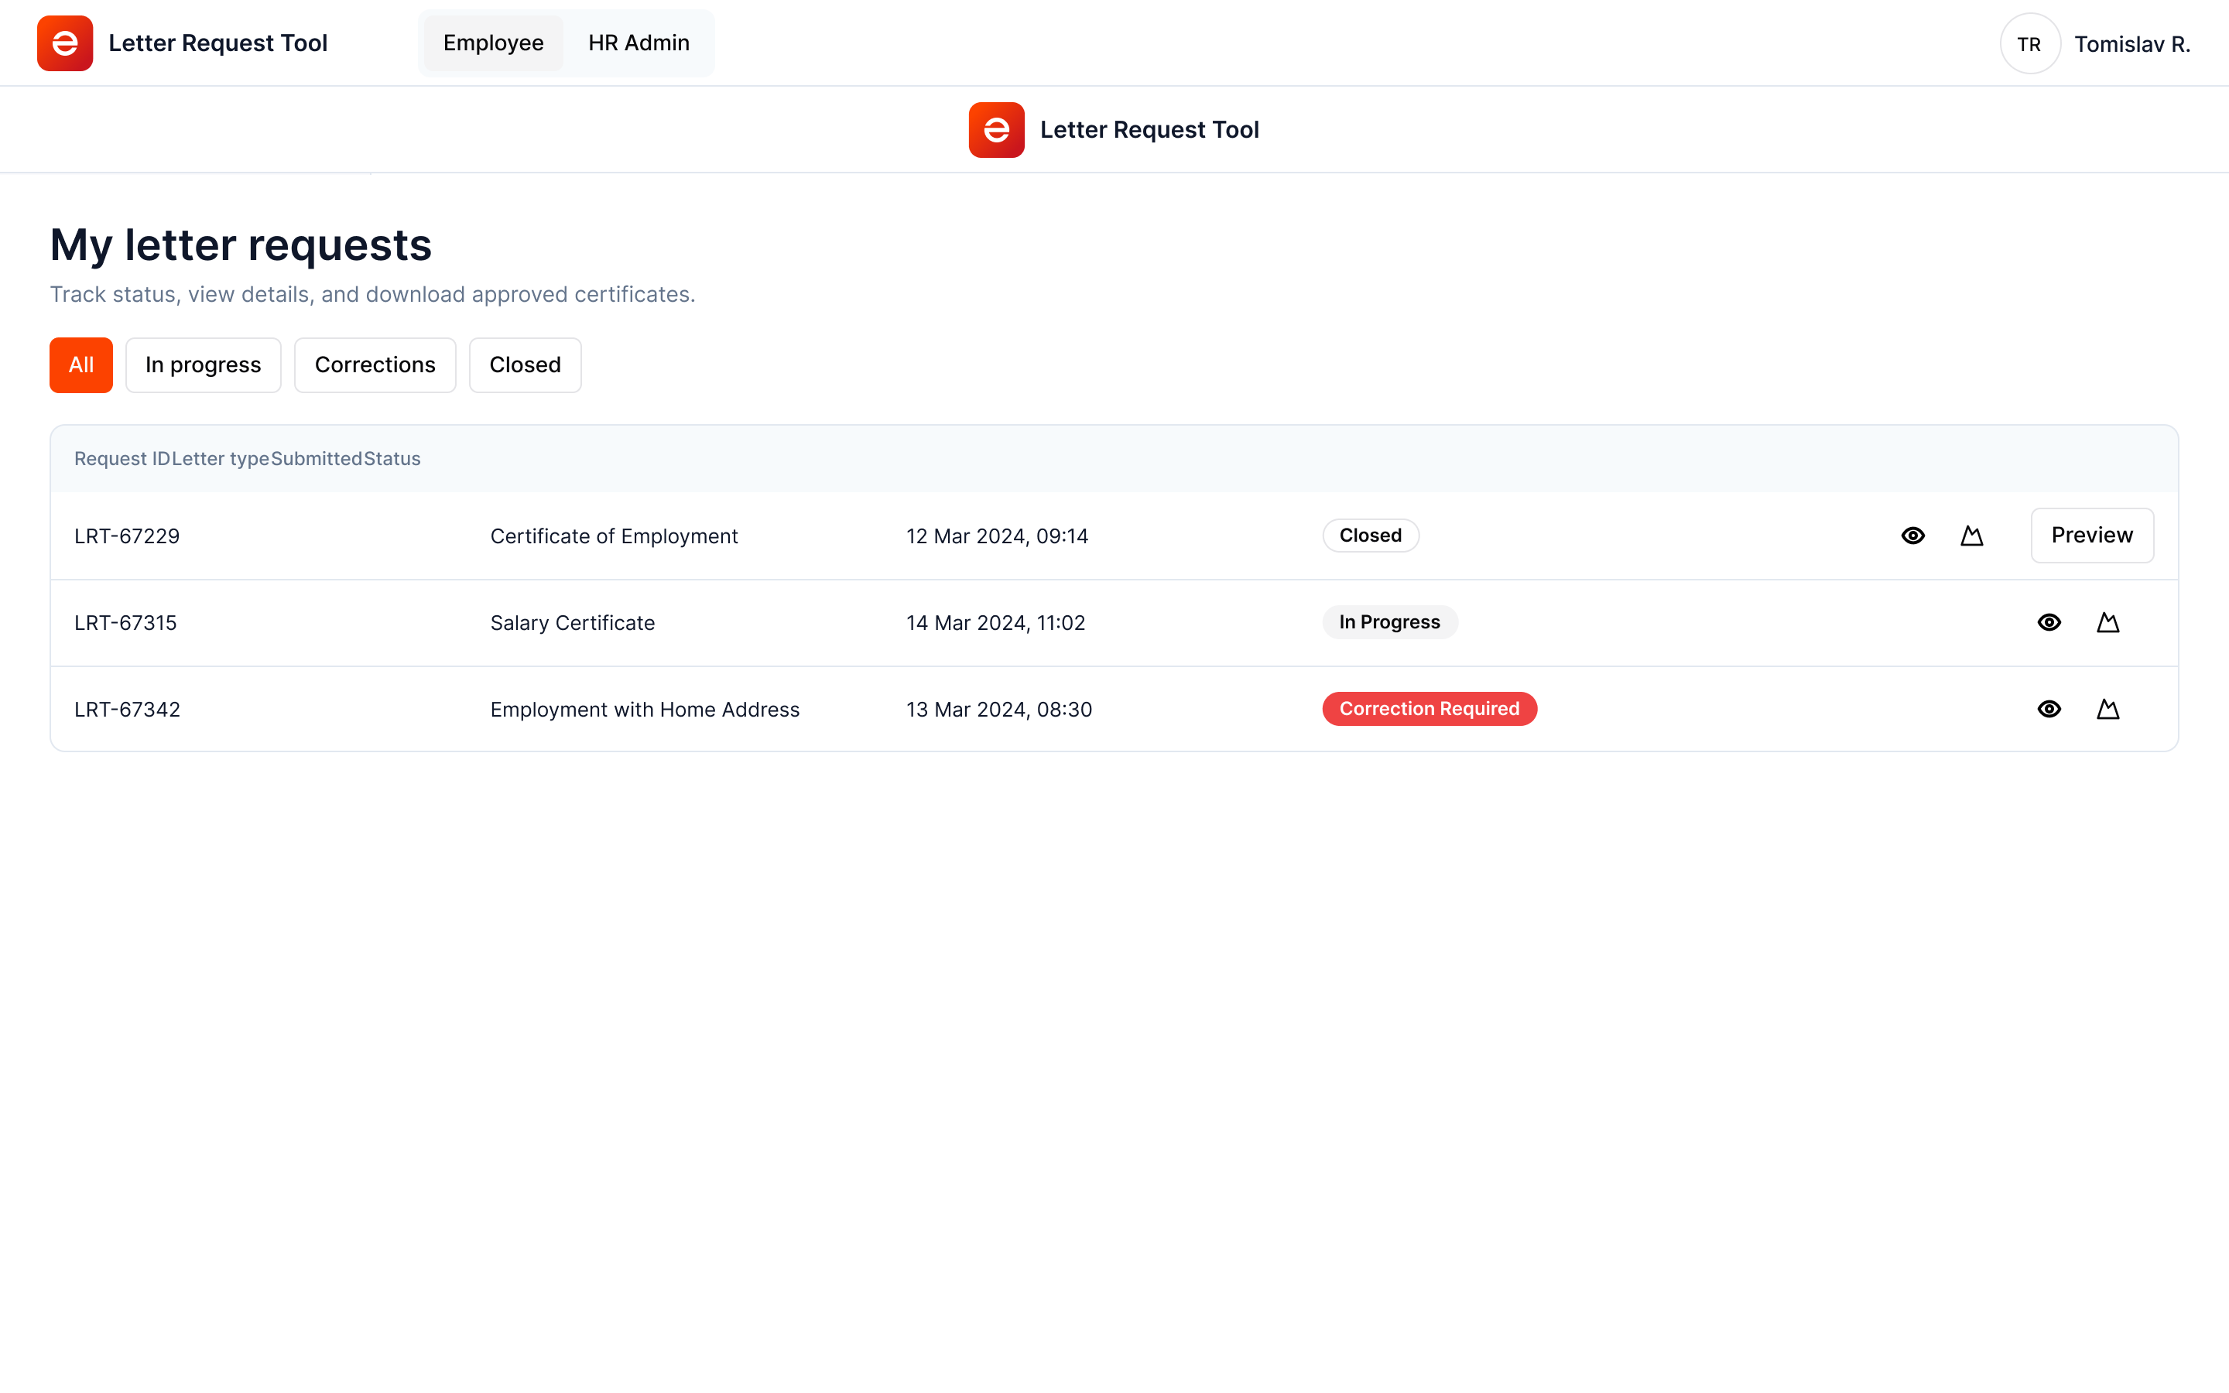Filter requests by Closed
Image resolution: width=2229 pixels, height=1393 pixels.
[525, 365]
